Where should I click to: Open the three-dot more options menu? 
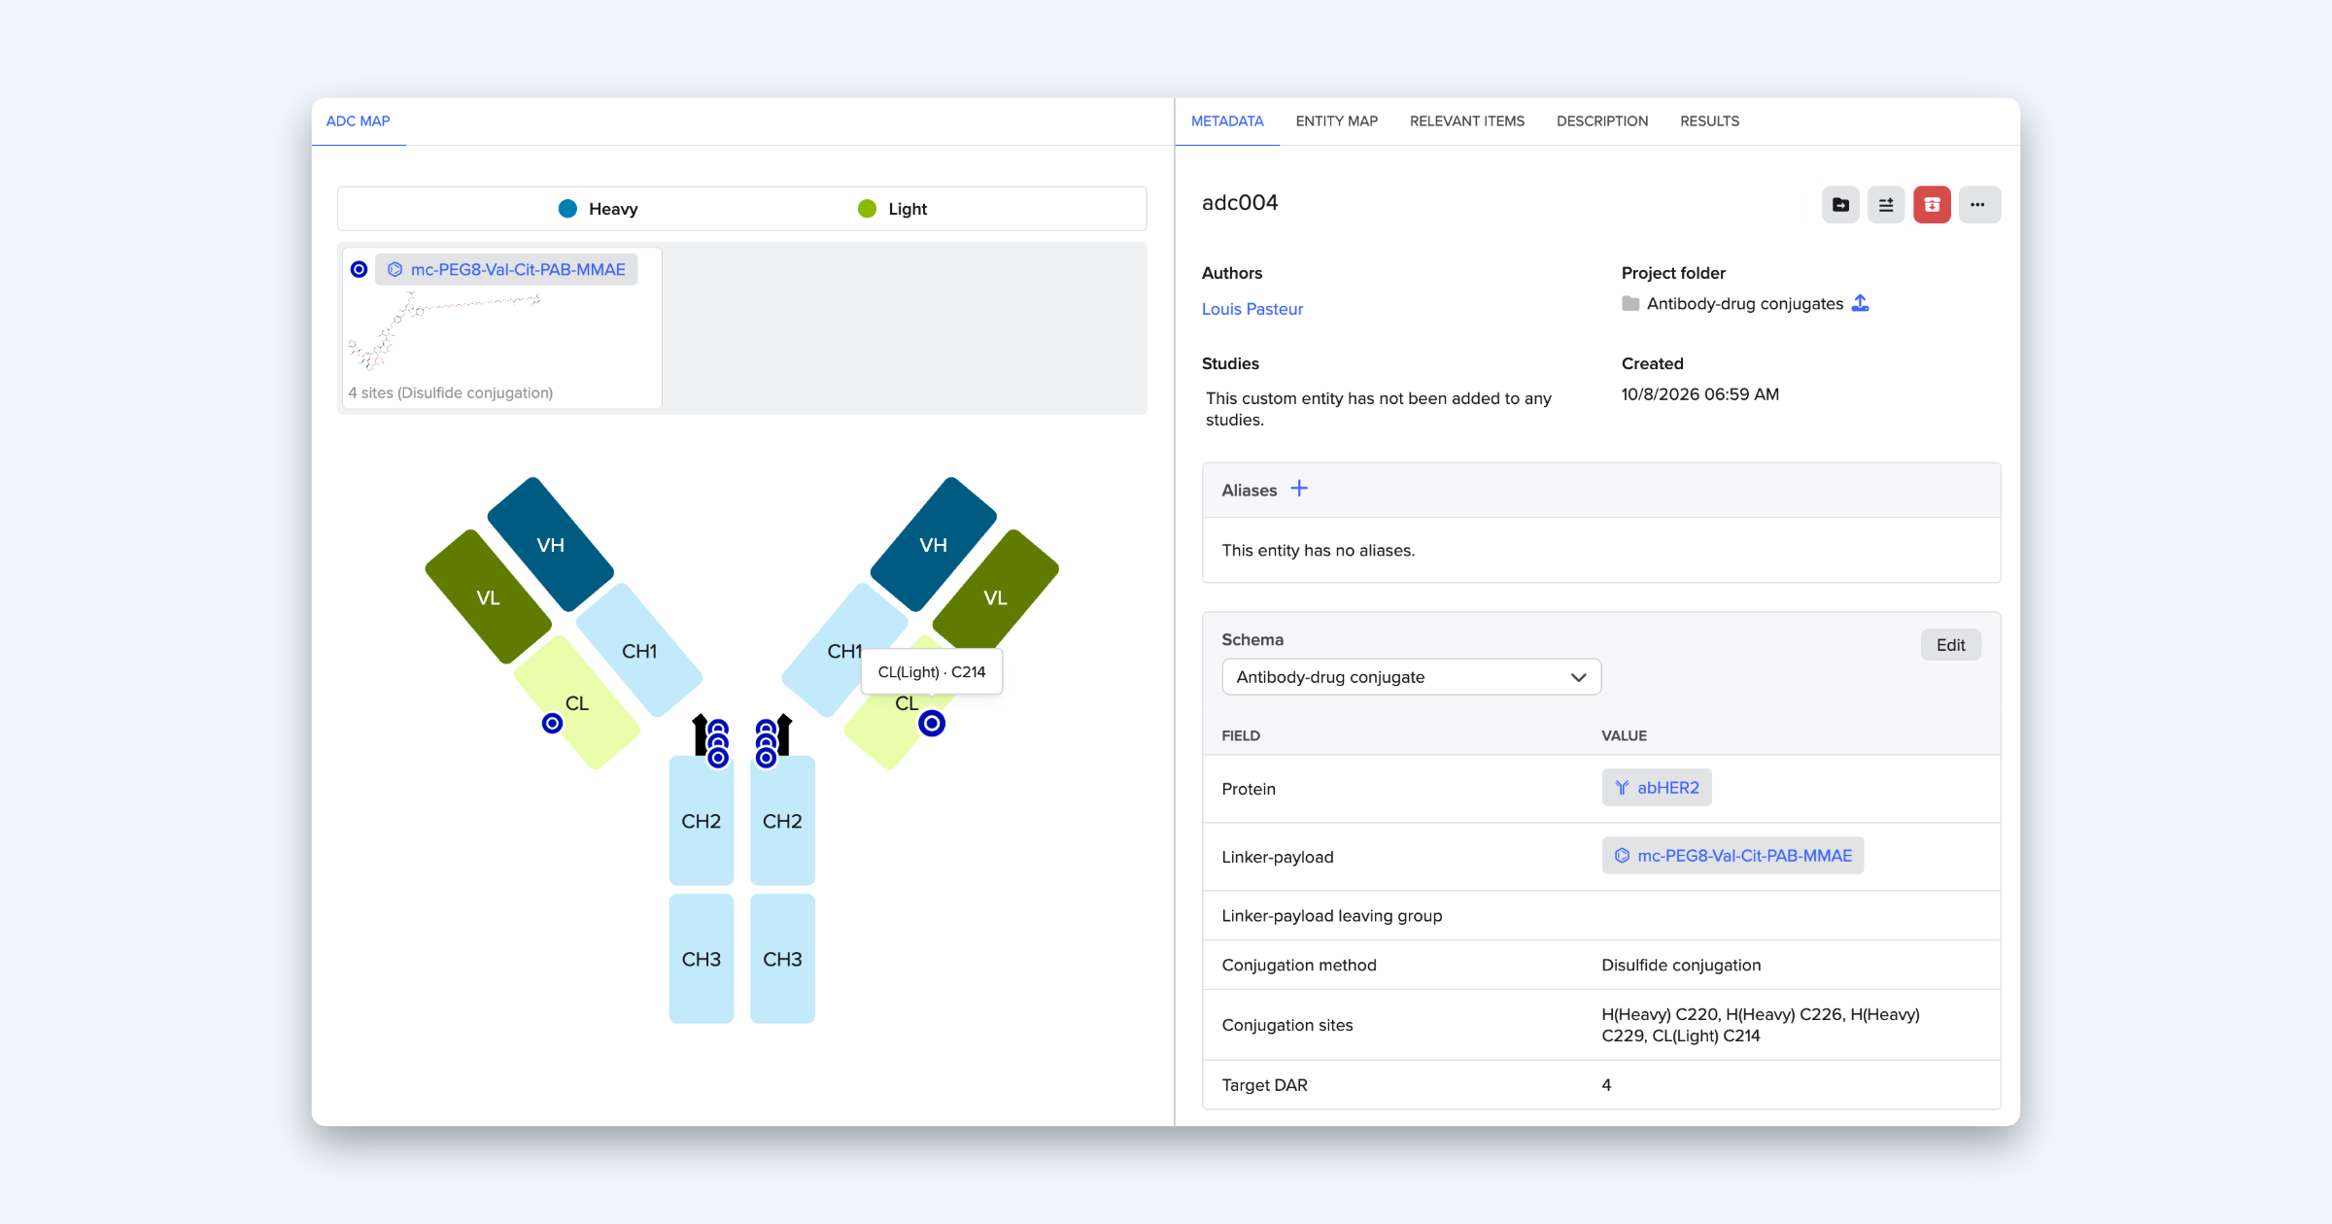coord(1978,205)
